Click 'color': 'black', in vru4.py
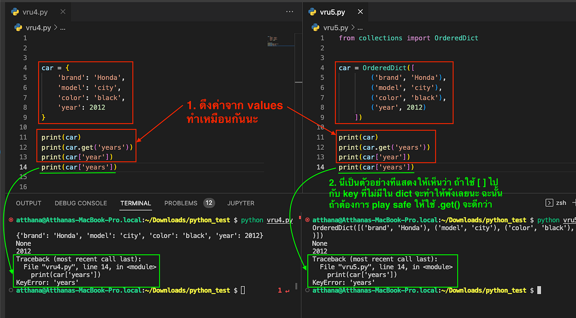The width and height of the screenshot is (576, 318). click(91, 98)
